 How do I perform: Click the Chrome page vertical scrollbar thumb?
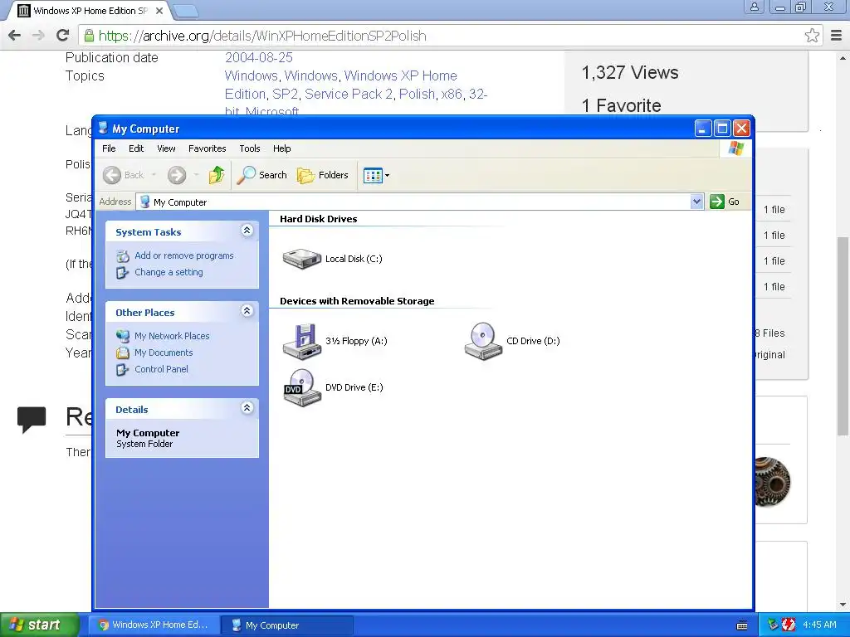pyautogui.click(x=843, y=336)
